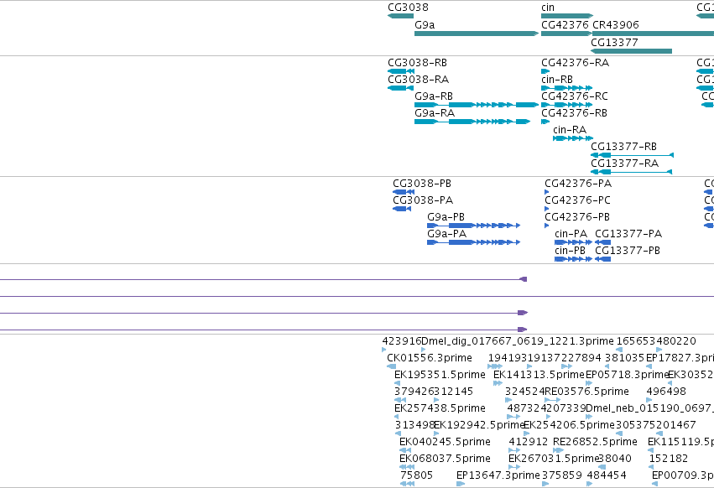Open CG42376-PB protein feature

pos(546,226)
